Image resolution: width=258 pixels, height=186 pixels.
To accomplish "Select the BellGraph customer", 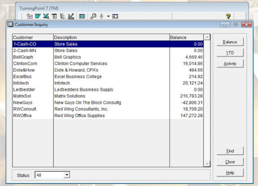I will [x=23, y=57].
